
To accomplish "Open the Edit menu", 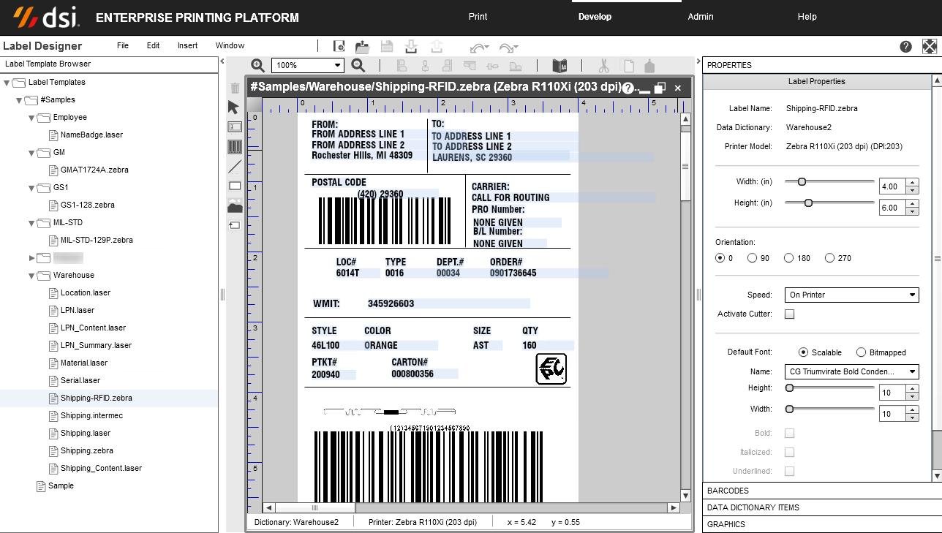I will click(153, 45).
